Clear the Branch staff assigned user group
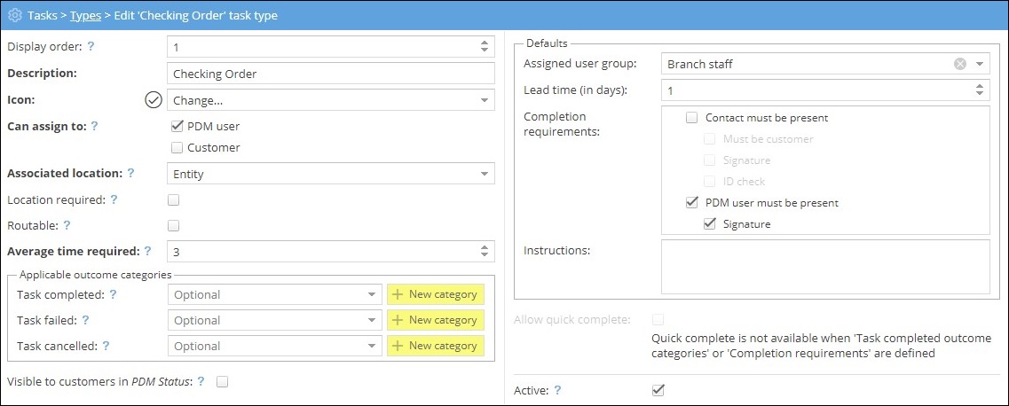1009x406 pixels. [x=959, y=64]
